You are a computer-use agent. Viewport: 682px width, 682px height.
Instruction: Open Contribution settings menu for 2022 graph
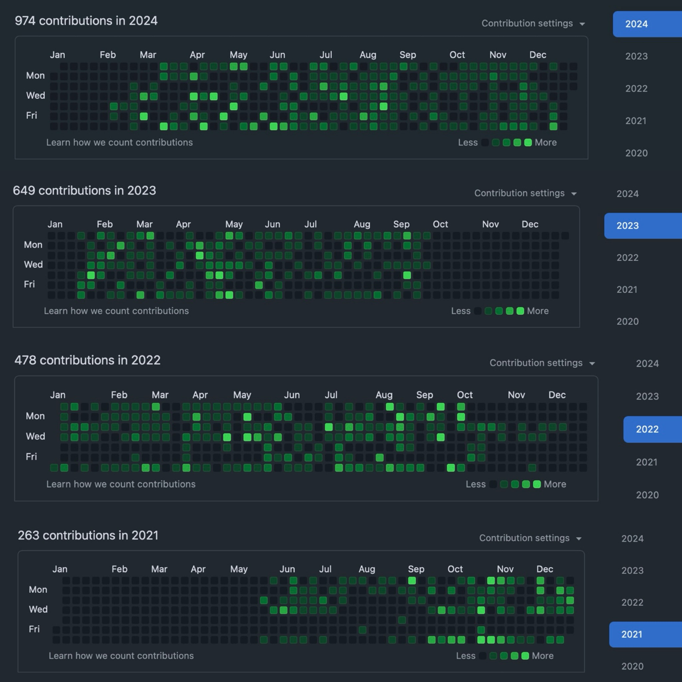(542, 363)
